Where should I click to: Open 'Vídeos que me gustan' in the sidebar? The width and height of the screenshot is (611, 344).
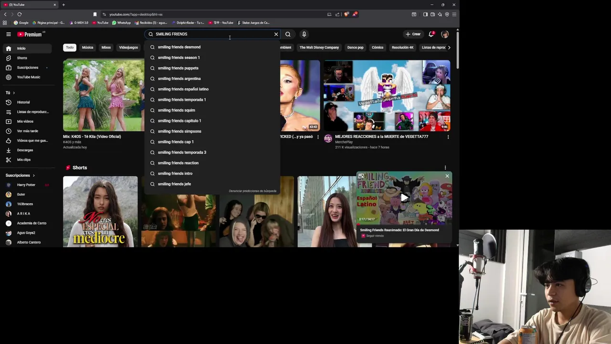[x=27, y=140]
